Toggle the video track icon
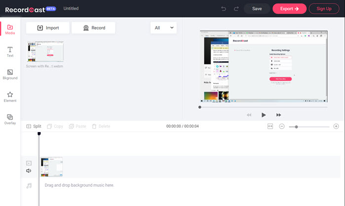 (x=29, y=163)
